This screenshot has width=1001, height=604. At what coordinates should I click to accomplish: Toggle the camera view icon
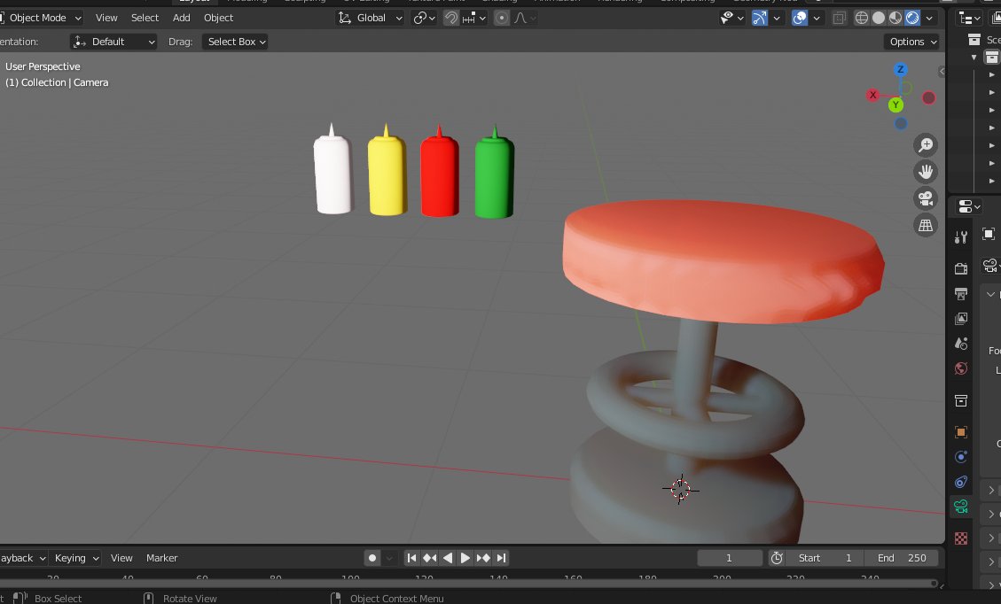click(925, 198)
